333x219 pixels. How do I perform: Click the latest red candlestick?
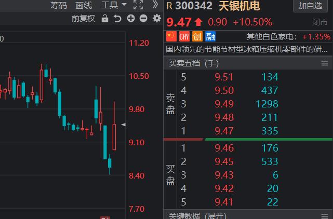[114, 137]
